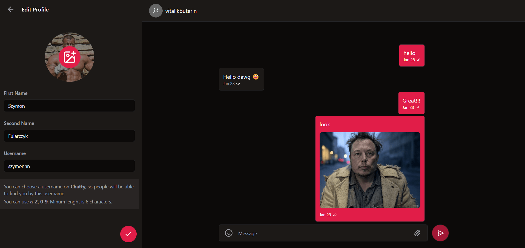Click the contact avatar icon in chat header
The width and height of the screenshot is (525, 248).
pyautogui.click(x=156, y=11)
